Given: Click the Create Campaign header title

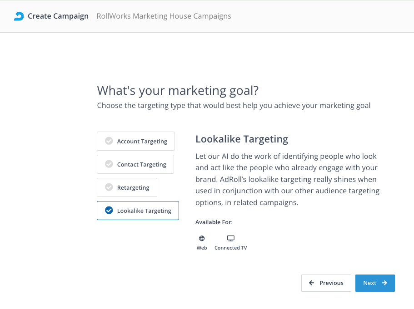Looking at the screenshot, I should point(58,16).
